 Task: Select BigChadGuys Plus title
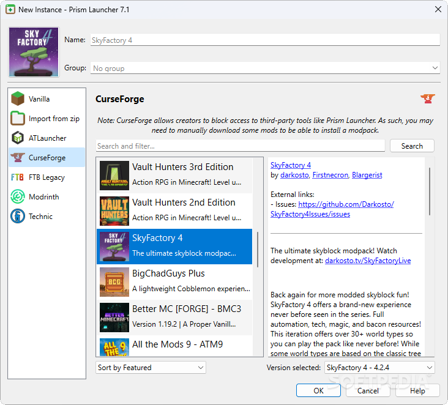(168, 273)
